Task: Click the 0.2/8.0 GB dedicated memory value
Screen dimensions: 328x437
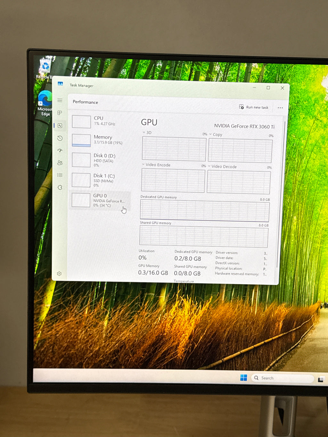Action: coord(188,259)
